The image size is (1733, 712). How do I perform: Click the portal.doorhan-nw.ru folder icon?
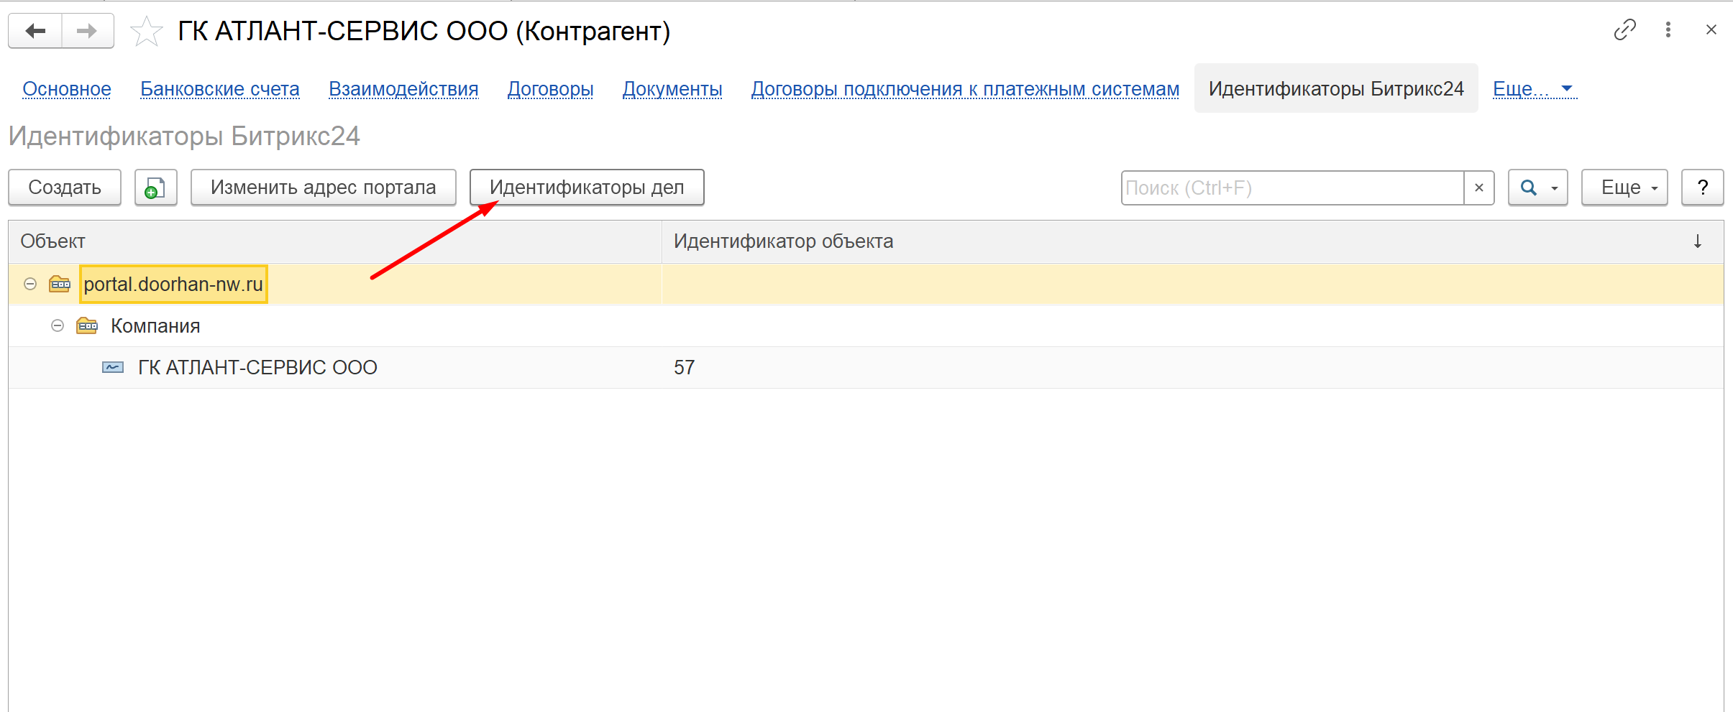(x=60, y=285)
